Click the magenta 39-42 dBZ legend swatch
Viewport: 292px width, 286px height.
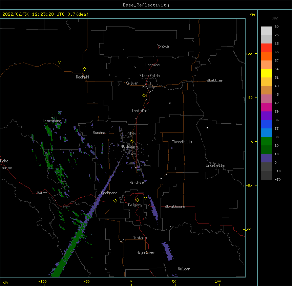click(266, 107)
